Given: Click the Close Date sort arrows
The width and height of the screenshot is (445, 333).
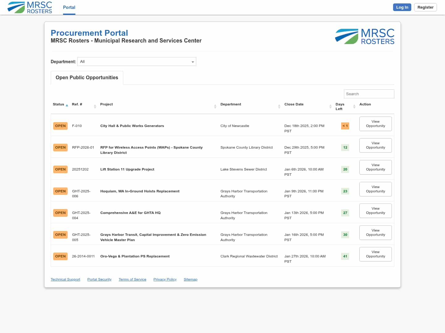Looking at the screenshot, I should click(330, 106).
